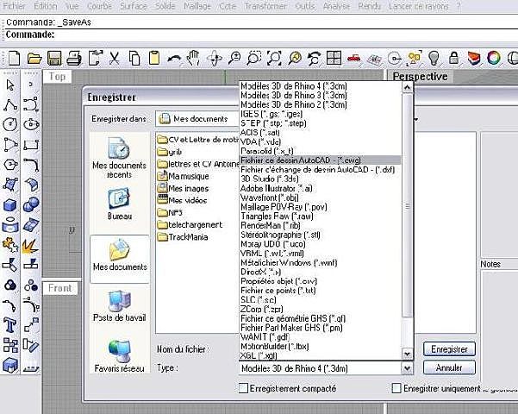This screenshot has height=414, width=518.
Task: Click the Save floppy disk icon
Action: (54, 58)
